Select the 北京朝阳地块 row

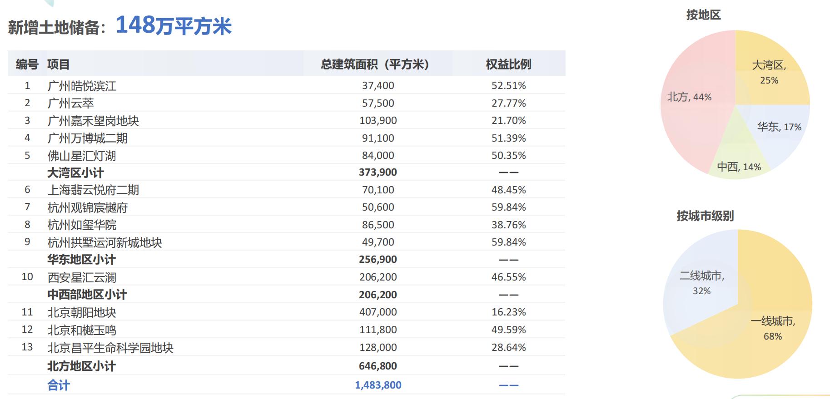coord(286,312)
